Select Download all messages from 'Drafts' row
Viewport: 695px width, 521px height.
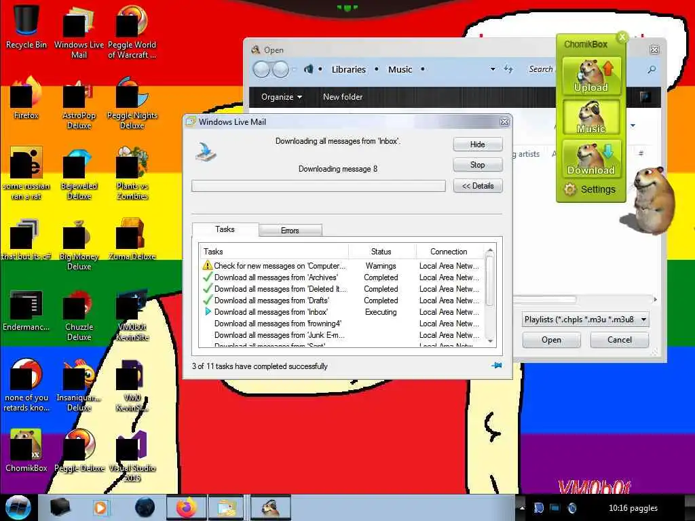tap(343, 301)
